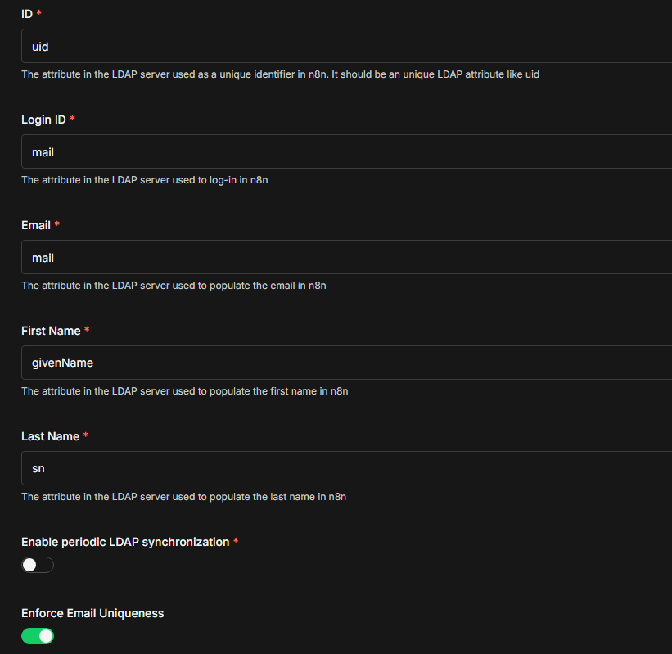Click the Enforce Email Uniqueness label
Viewport: 672px width, 654px height.
[92, 613]
